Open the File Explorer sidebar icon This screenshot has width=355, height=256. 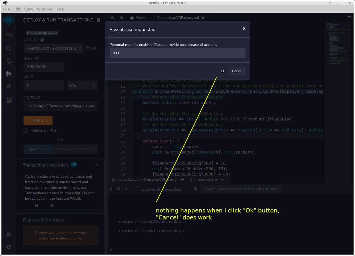tap(8, 35)
